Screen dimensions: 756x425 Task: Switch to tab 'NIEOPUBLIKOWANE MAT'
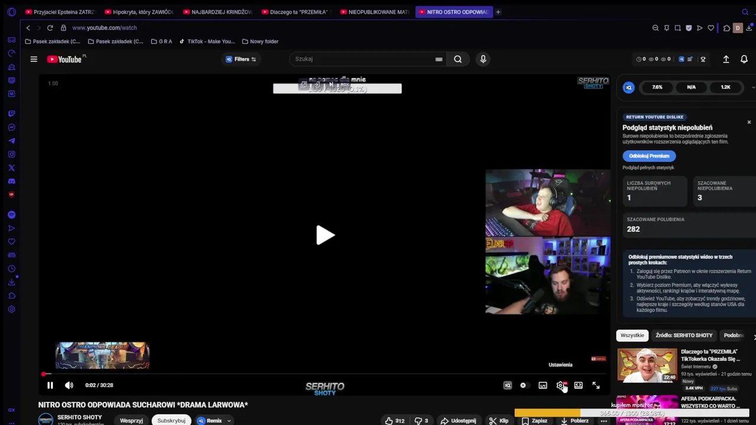click(x=374, y=12)
